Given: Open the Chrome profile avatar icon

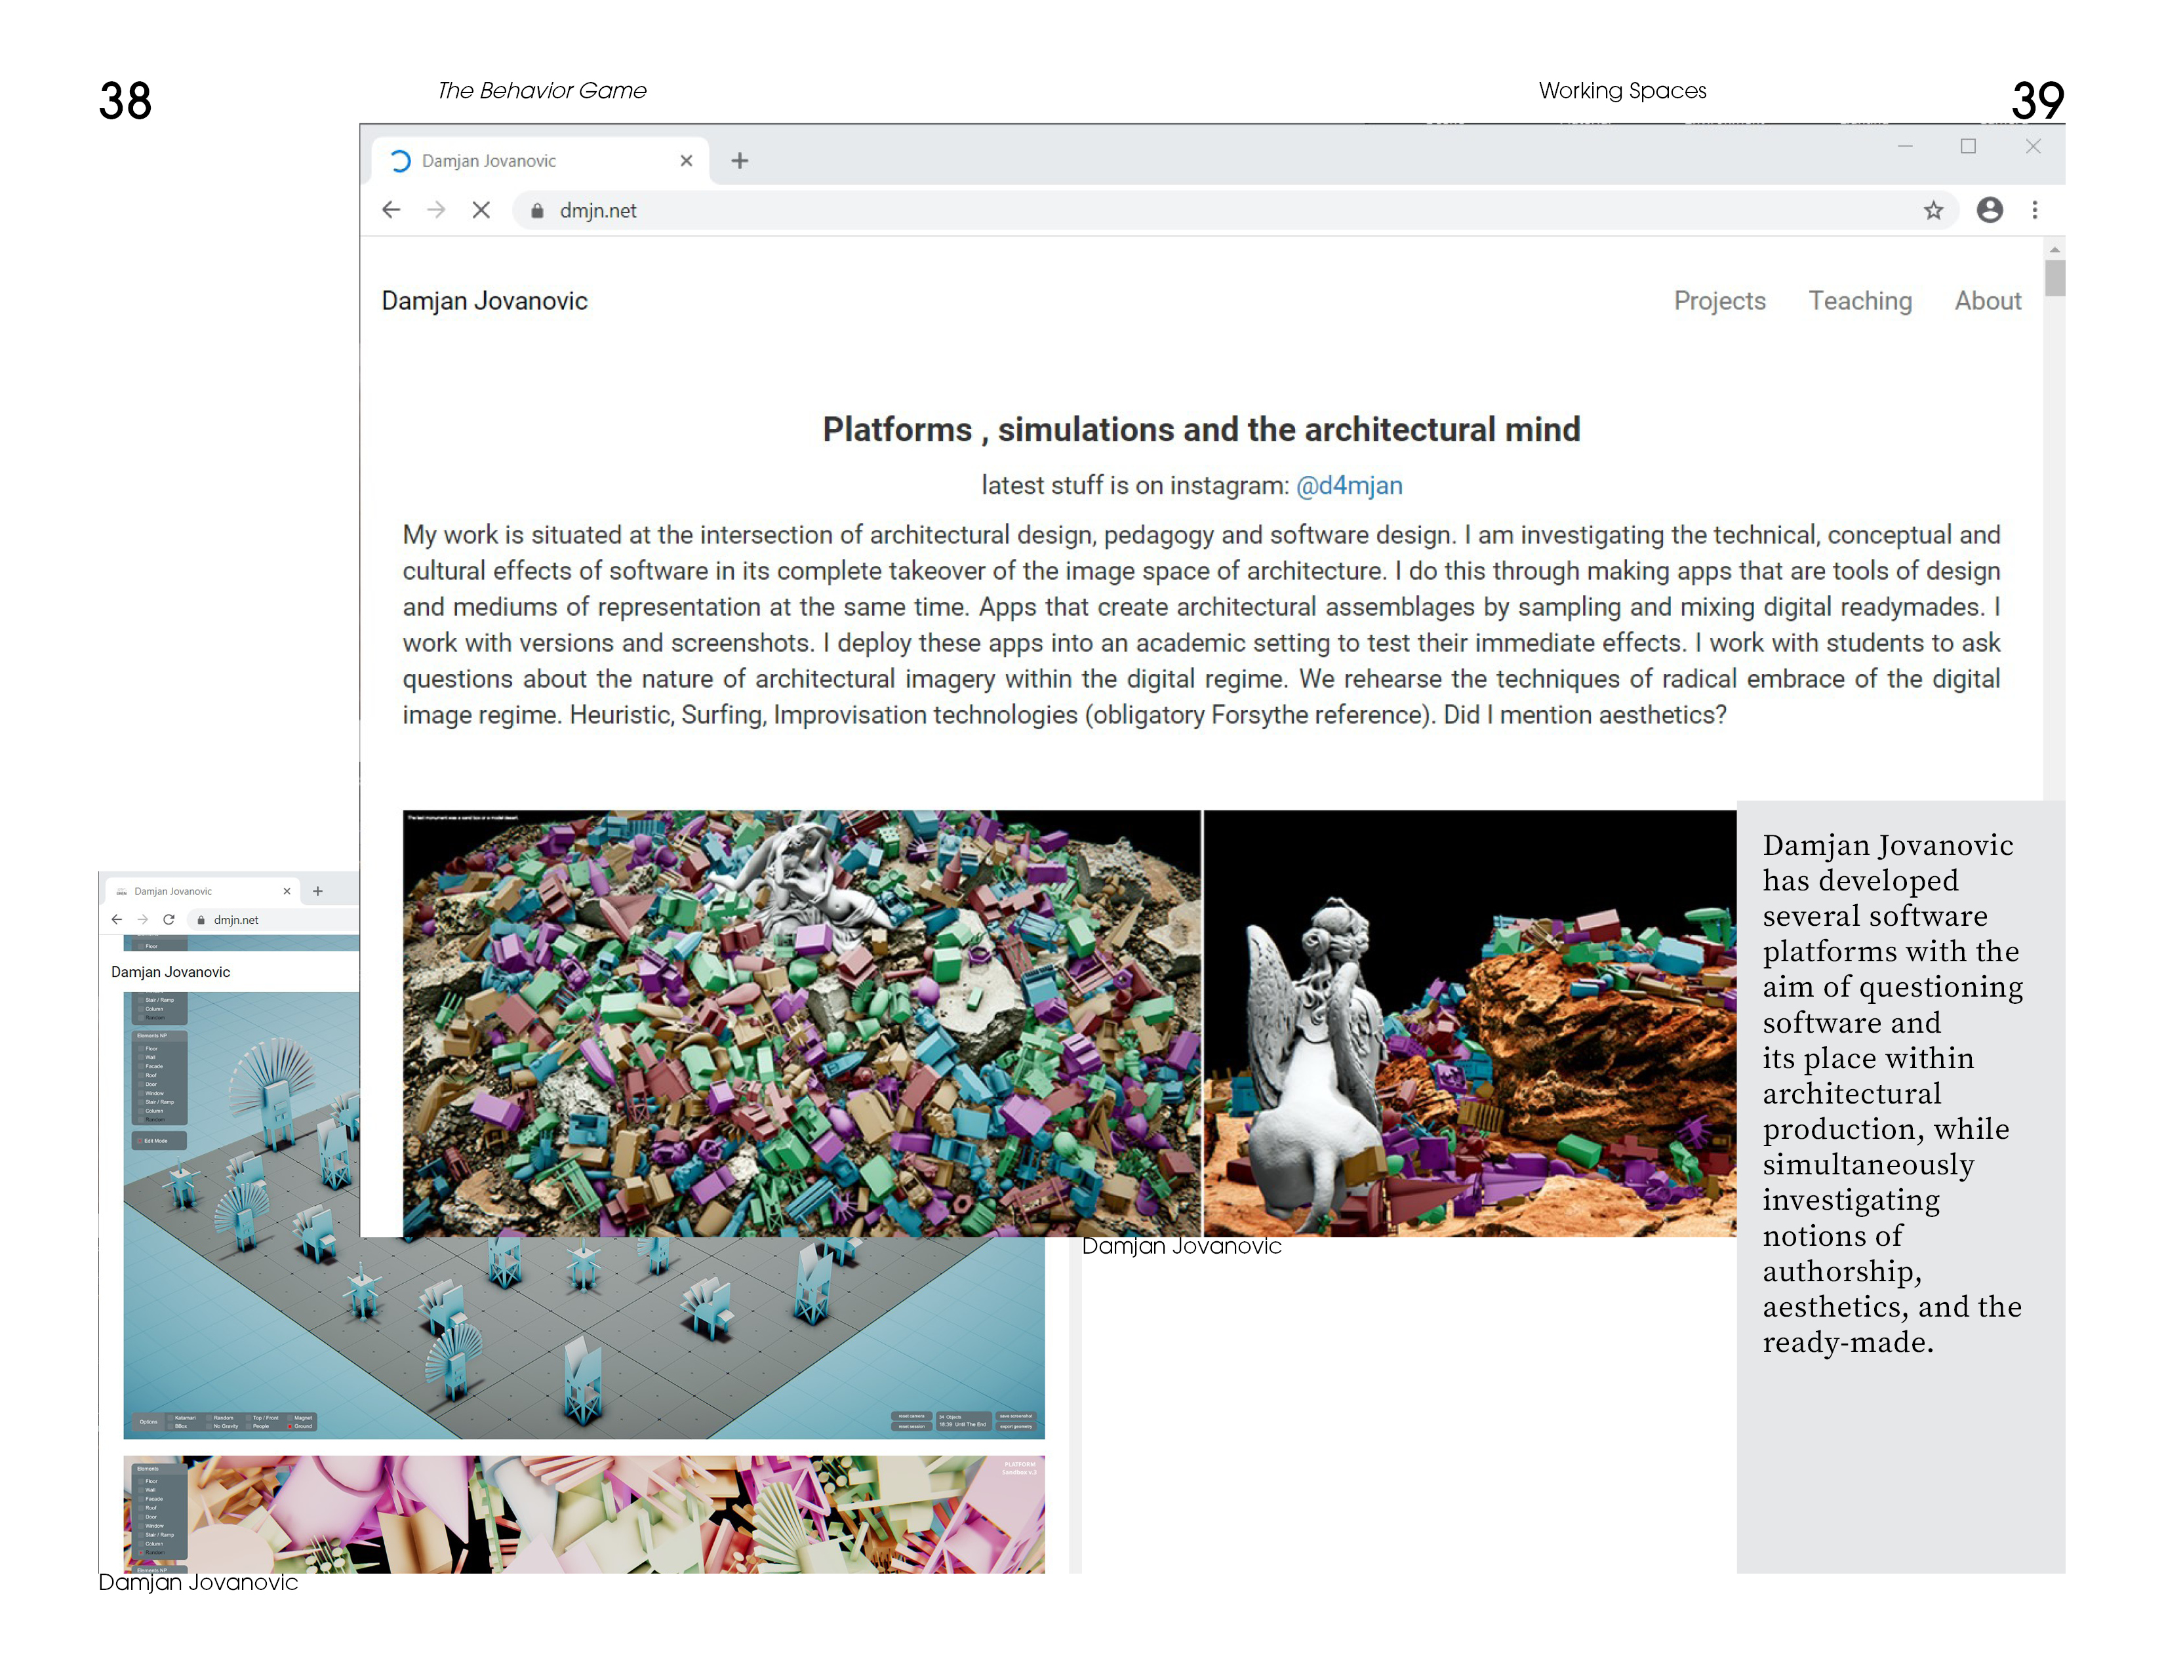Looking at the screenshot, I should [x=1990, y=210].
